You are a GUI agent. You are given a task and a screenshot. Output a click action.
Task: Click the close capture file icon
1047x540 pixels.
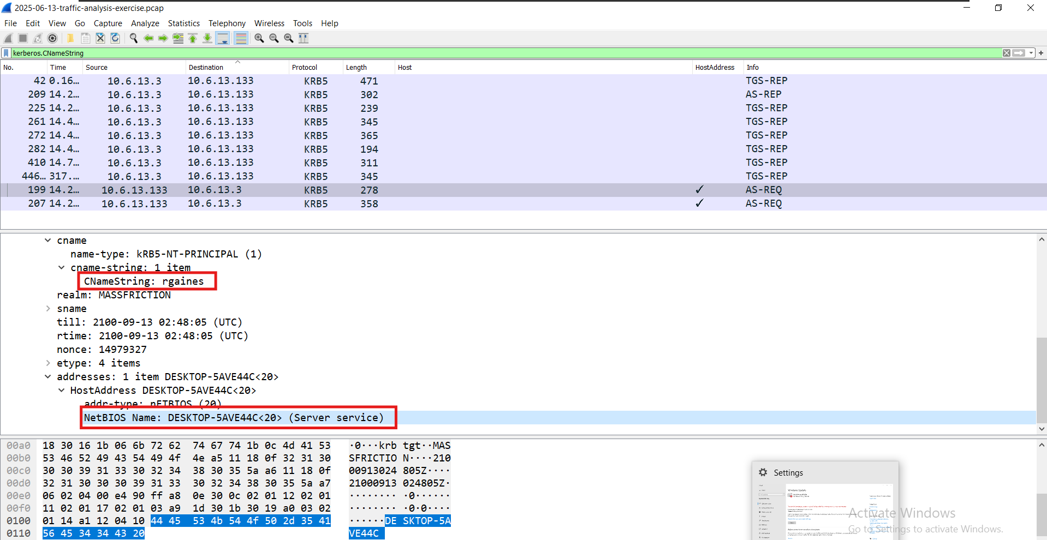tap(100, 38)
